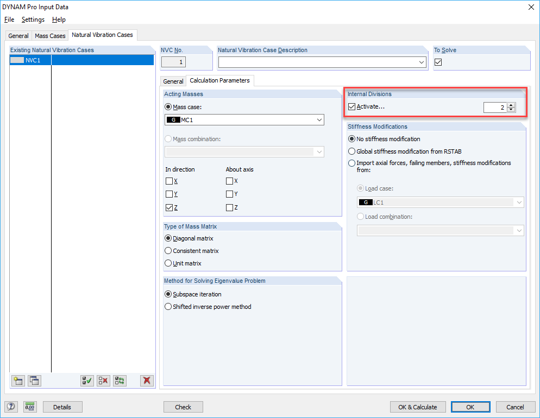
Task: Open the Natural Vibration Case Description dropdown
Action: click(x=421, y=62)
